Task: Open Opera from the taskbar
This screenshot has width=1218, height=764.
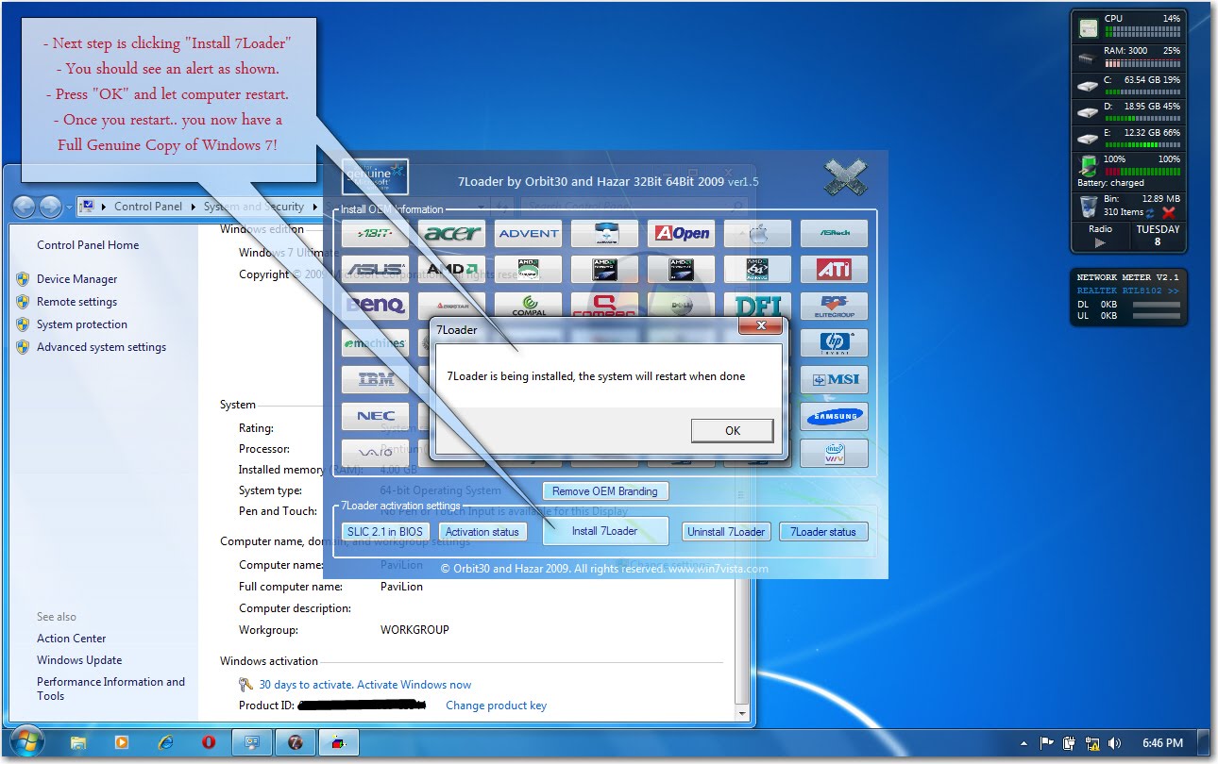Action: [209, 742]
